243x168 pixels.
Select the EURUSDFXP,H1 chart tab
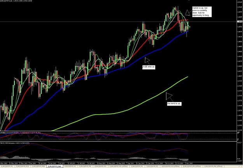tap(70, 166)
